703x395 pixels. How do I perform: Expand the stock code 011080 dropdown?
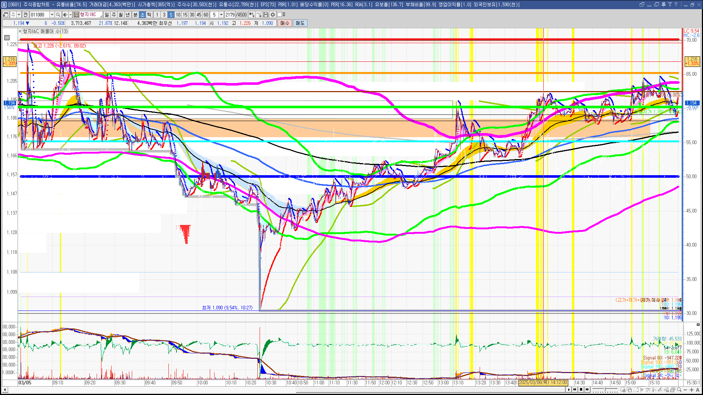click(52, 15)
